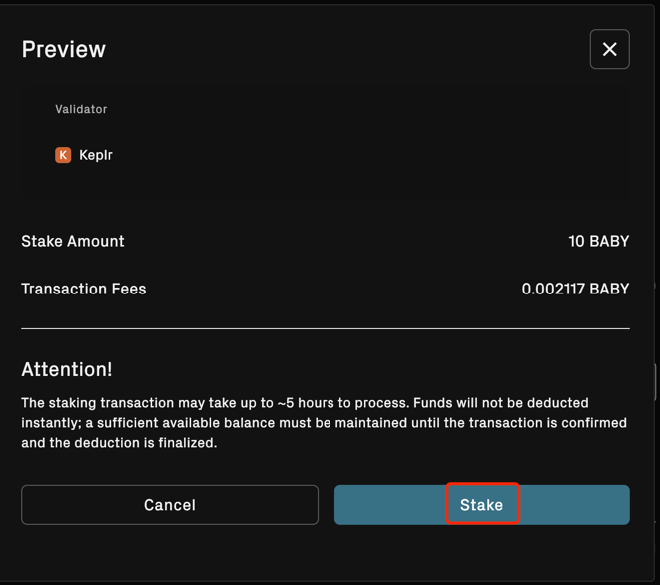Click the Transaction Fees label
Image resolution: width=660 pixels, height=585 pixels.
pyautogui.click(x=84, y=289)
